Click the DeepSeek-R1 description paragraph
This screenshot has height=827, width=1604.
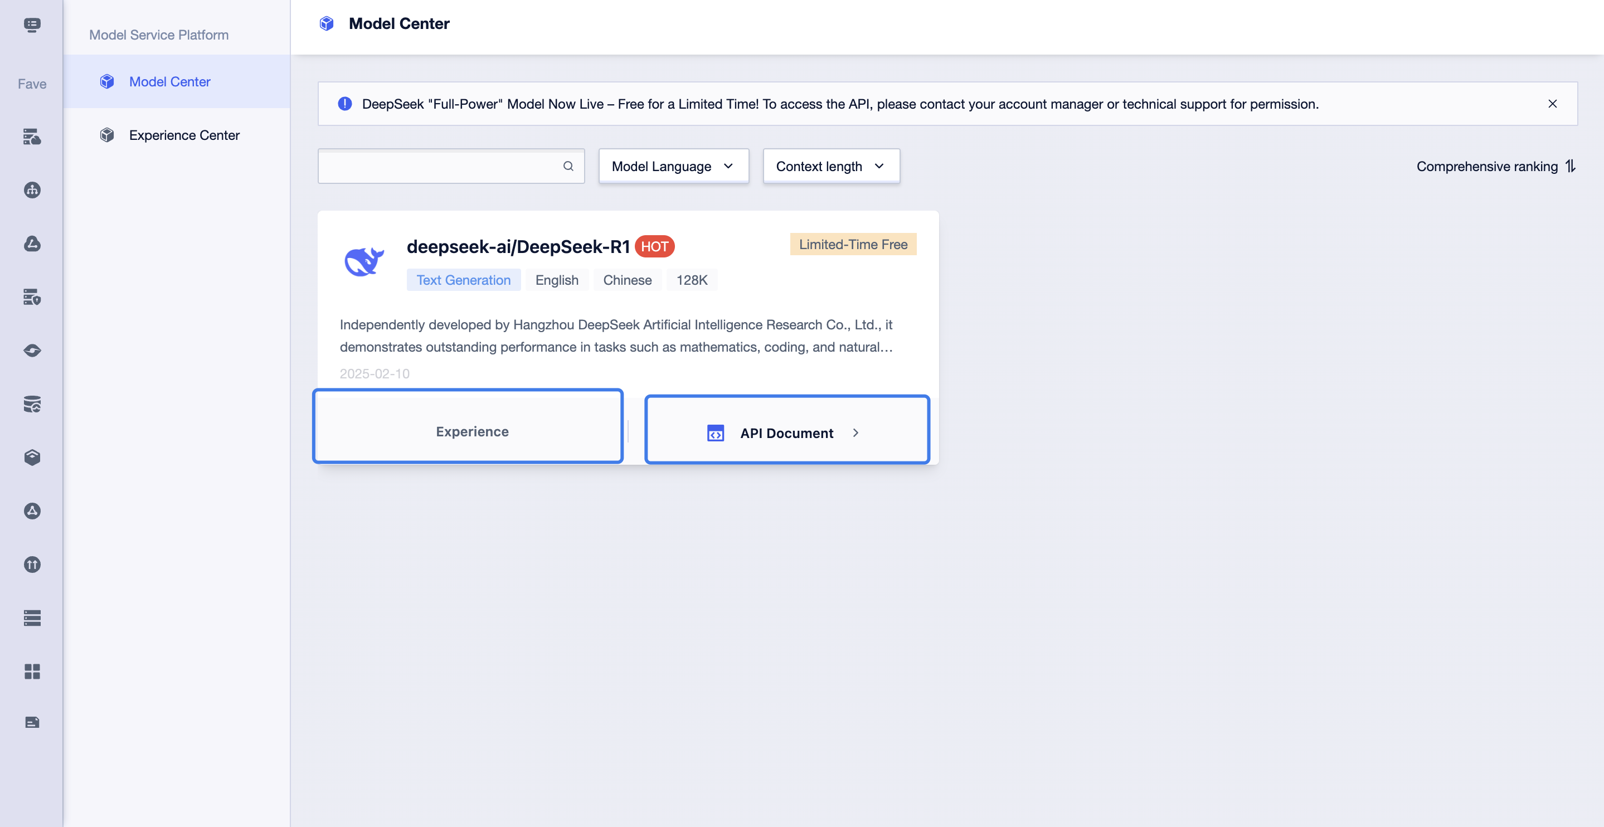click(616, 335)
